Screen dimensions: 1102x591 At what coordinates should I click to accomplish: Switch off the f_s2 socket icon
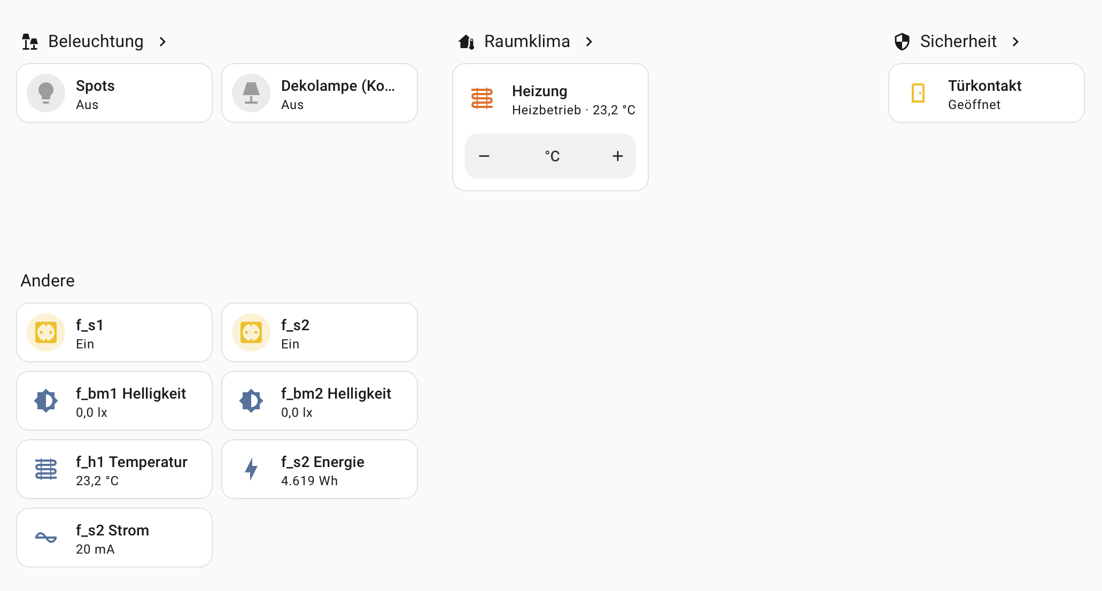251,332
